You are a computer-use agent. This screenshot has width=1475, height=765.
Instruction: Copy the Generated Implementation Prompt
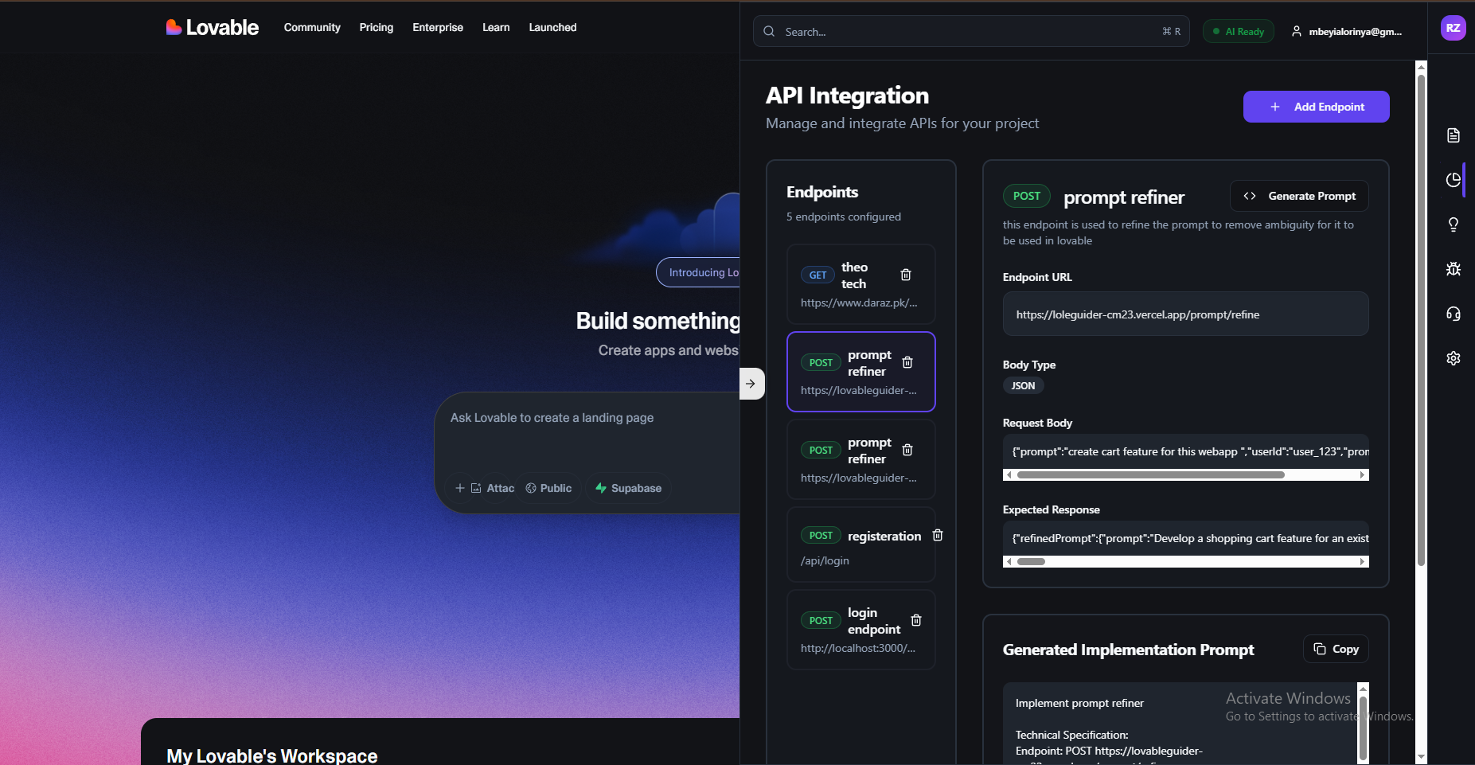tap(1336, 649)
